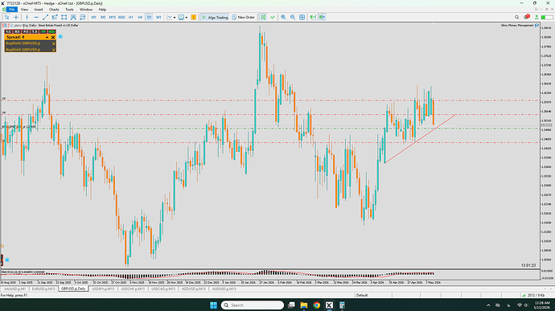Click the blue snowflake beside Spread panel
Screen dimensions: 555x311
coord(60,36)
